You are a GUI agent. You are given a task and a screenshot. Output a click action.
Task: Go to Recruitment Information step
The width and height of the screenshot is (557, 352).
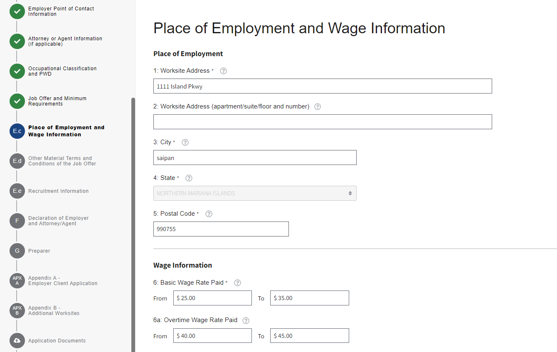pos(58,191)
